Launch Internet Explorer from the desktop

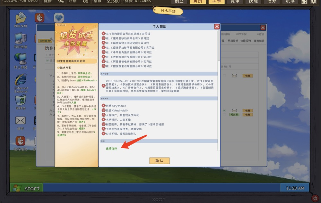(21, 83)
